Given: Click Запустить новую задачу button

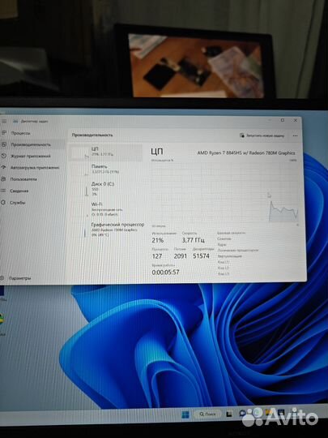Looking at the screenshot, I should (262, 135).
